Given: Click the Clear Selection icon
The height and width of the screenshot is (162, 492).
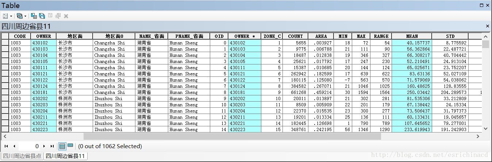Looking at the screenshot, I should [50, 16].
